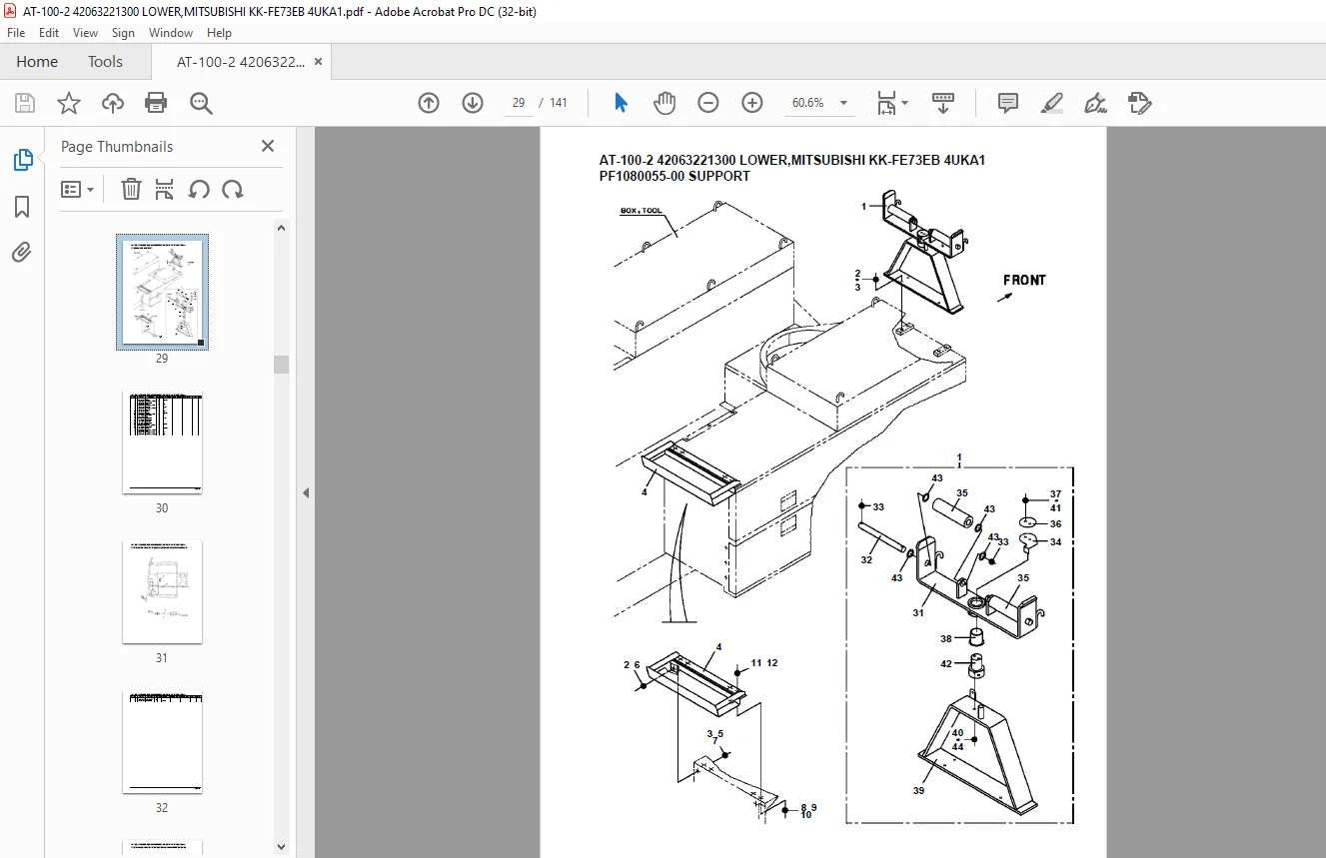The width and height of the screenshot is (1326, 858).
Task: Collapse the navigation pane arrow
Action: click(306, 492)
